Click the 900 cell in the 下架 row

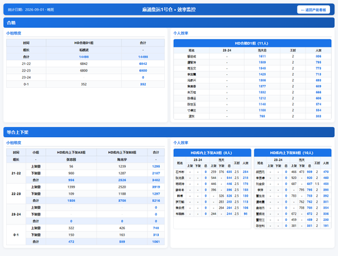pyautogui.click(x=71, y=173)
